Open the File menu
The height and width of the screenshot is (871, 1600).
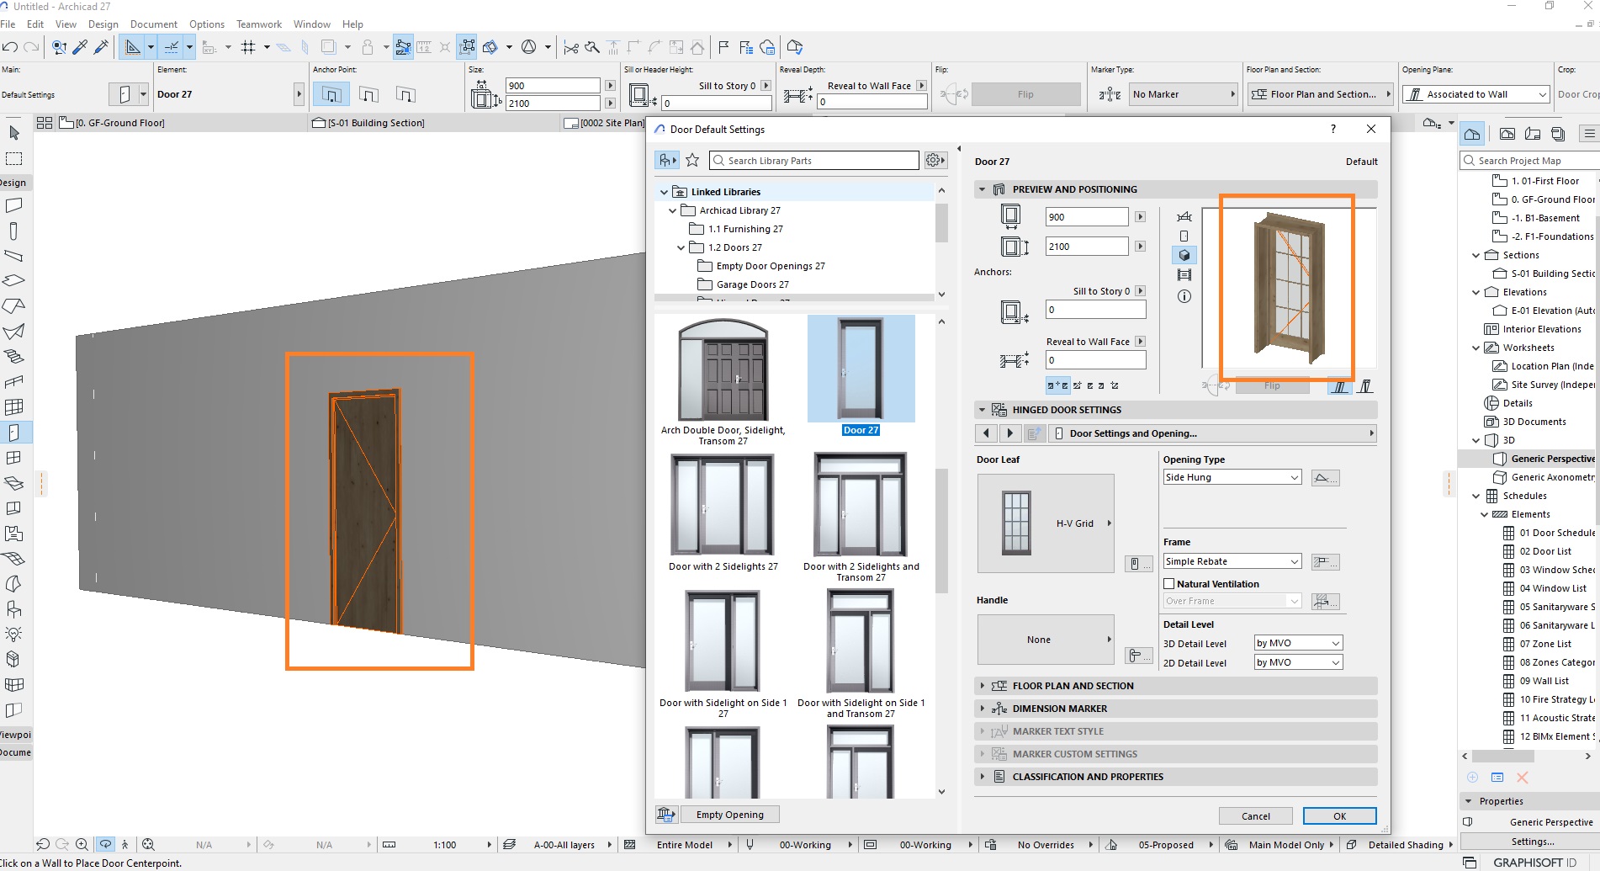coord(8,24)
